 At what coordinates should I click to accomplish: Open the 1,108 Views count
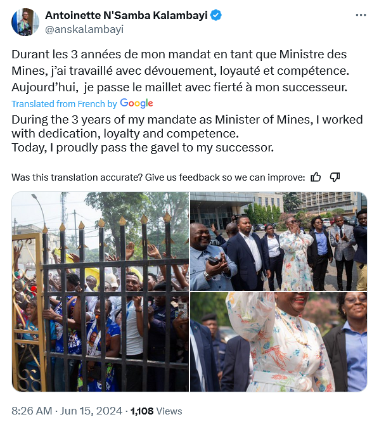pos(157,411)
